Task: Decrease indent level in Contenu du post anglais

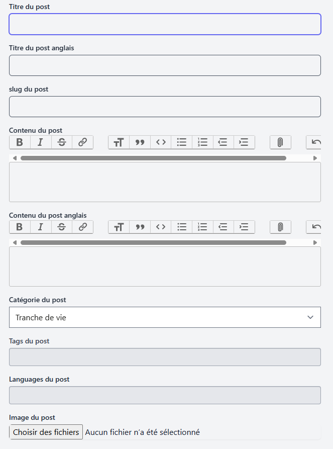Action: [224, 227]
